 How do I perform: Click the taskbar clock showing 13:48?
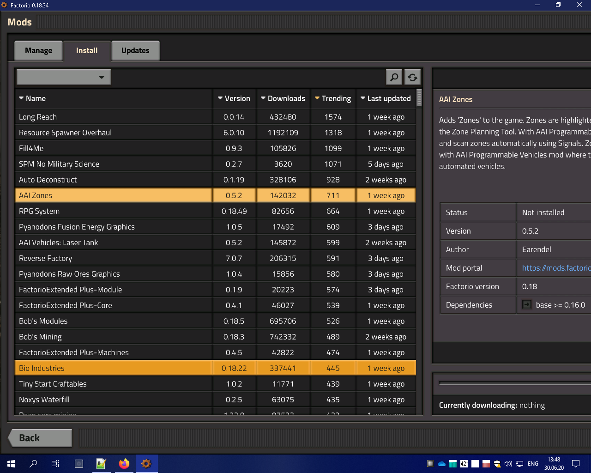[554, 464]
